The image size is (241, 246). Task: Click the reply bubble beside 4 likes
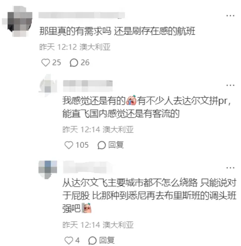point(92,240)
